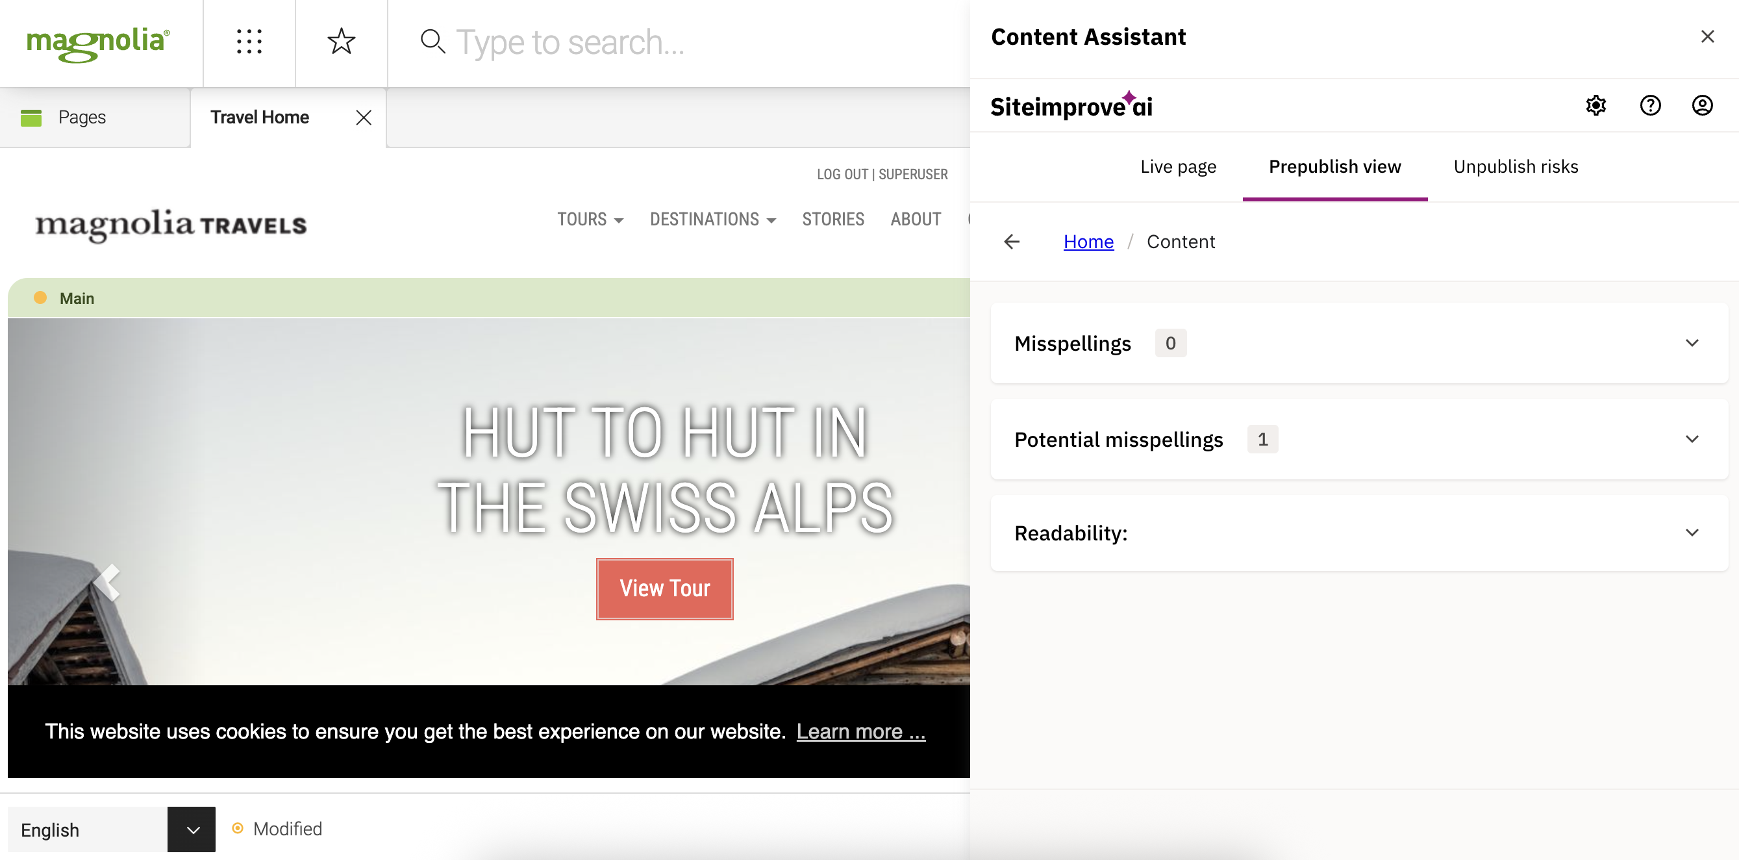Open the Siteimprove account icon
The height and width of the screenshot is (860, 1739).
click(x=1703, y=105)
